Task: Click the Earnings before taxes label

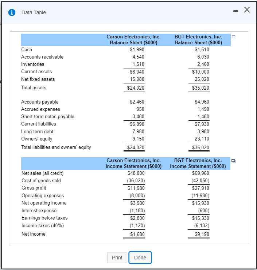Action: [x=44, y=218]
